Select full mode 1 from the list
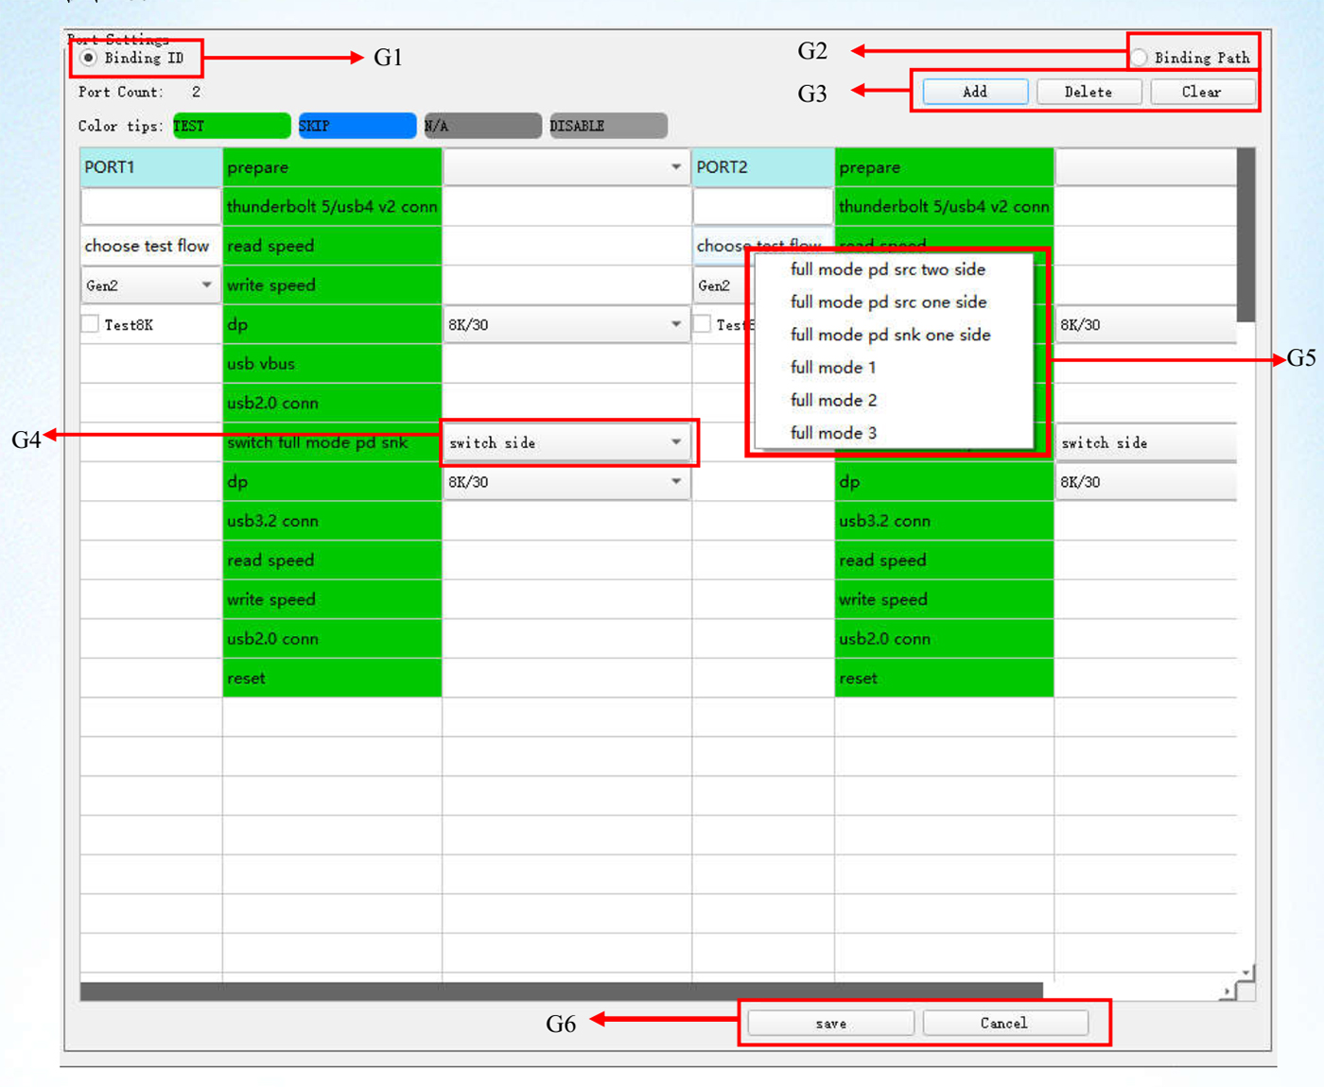Screen dimensions: 1324x1087 [x=832, y=368]
